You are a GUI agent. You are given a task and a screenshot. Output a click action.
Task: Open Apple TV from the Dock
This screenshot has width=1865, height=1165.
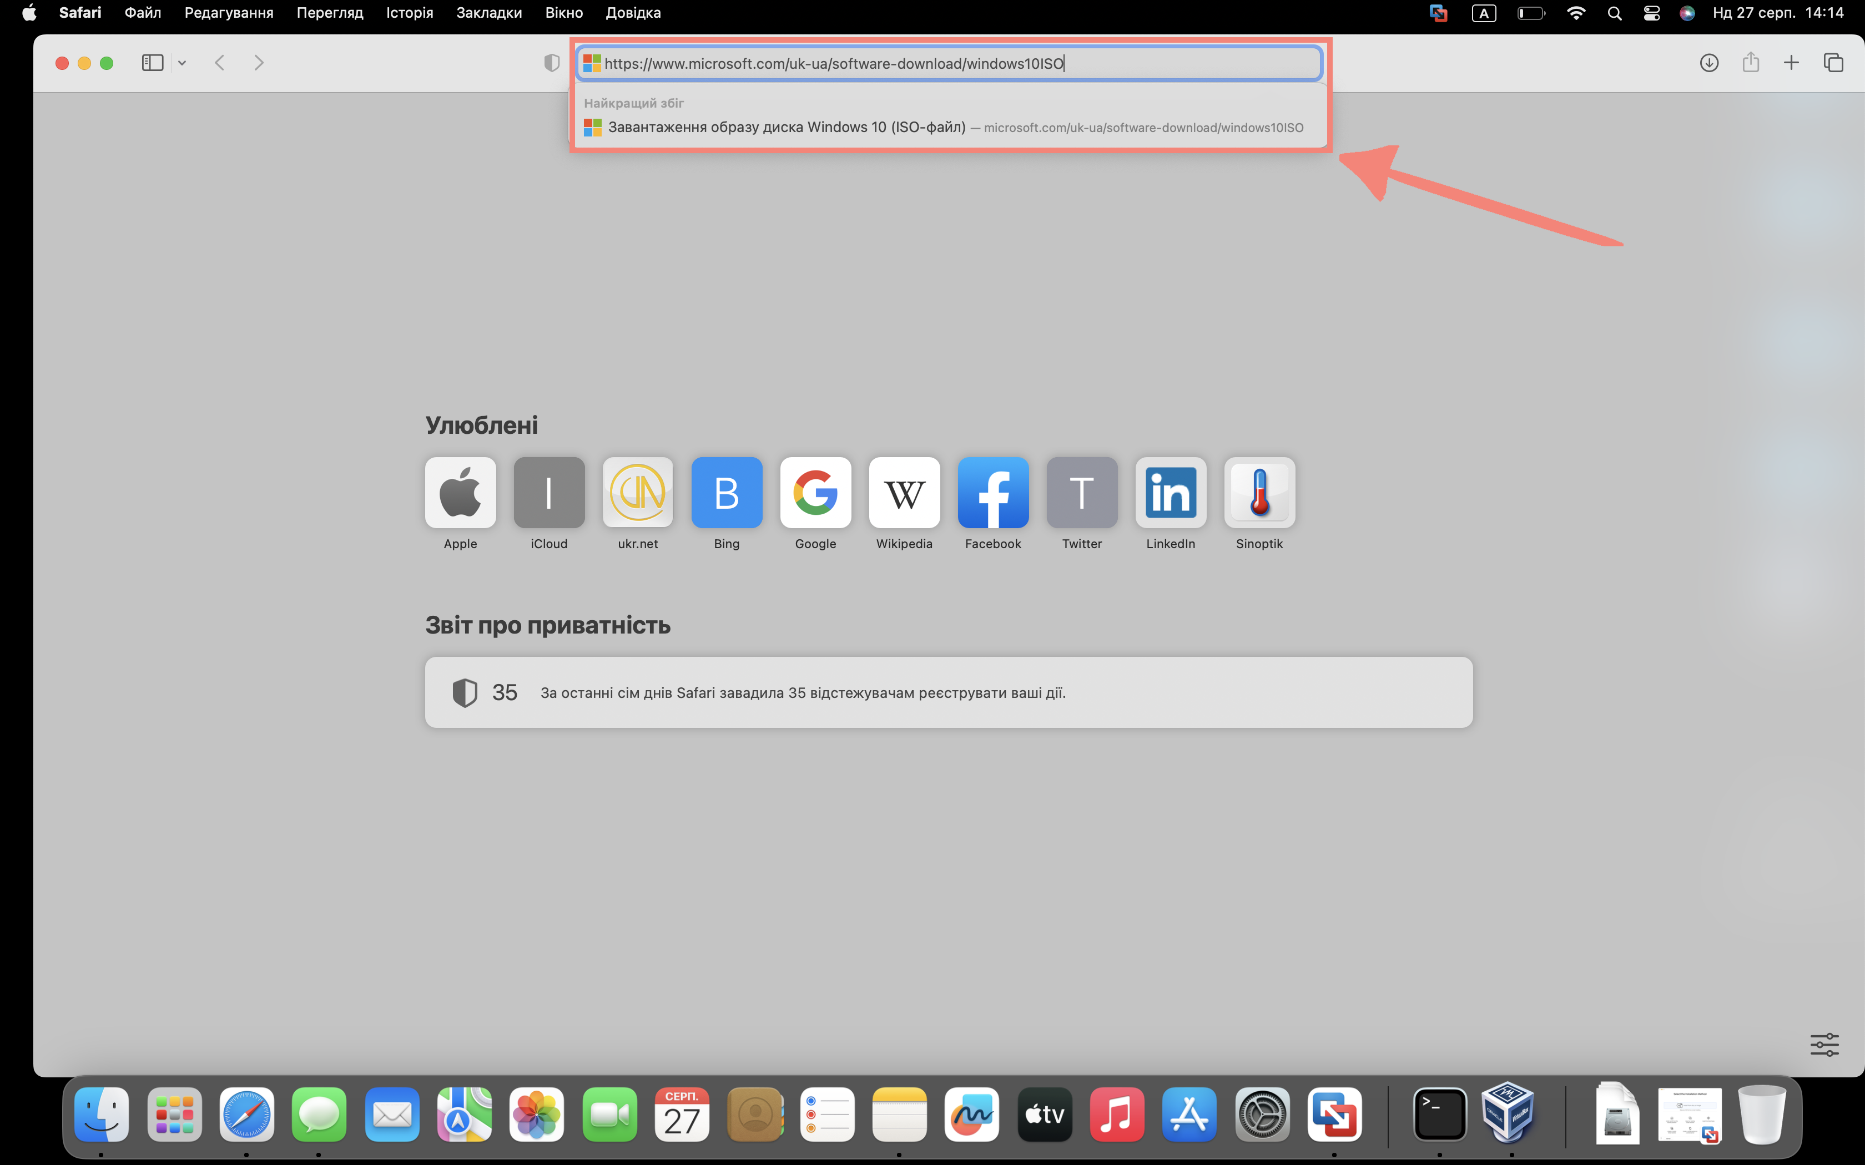1045,1114
